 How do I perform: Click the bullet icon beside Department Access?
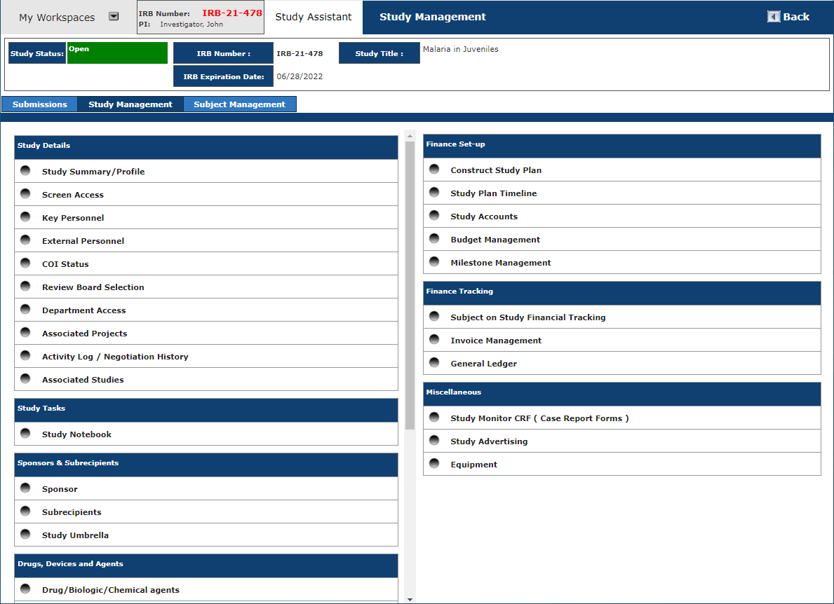[25, 309]
